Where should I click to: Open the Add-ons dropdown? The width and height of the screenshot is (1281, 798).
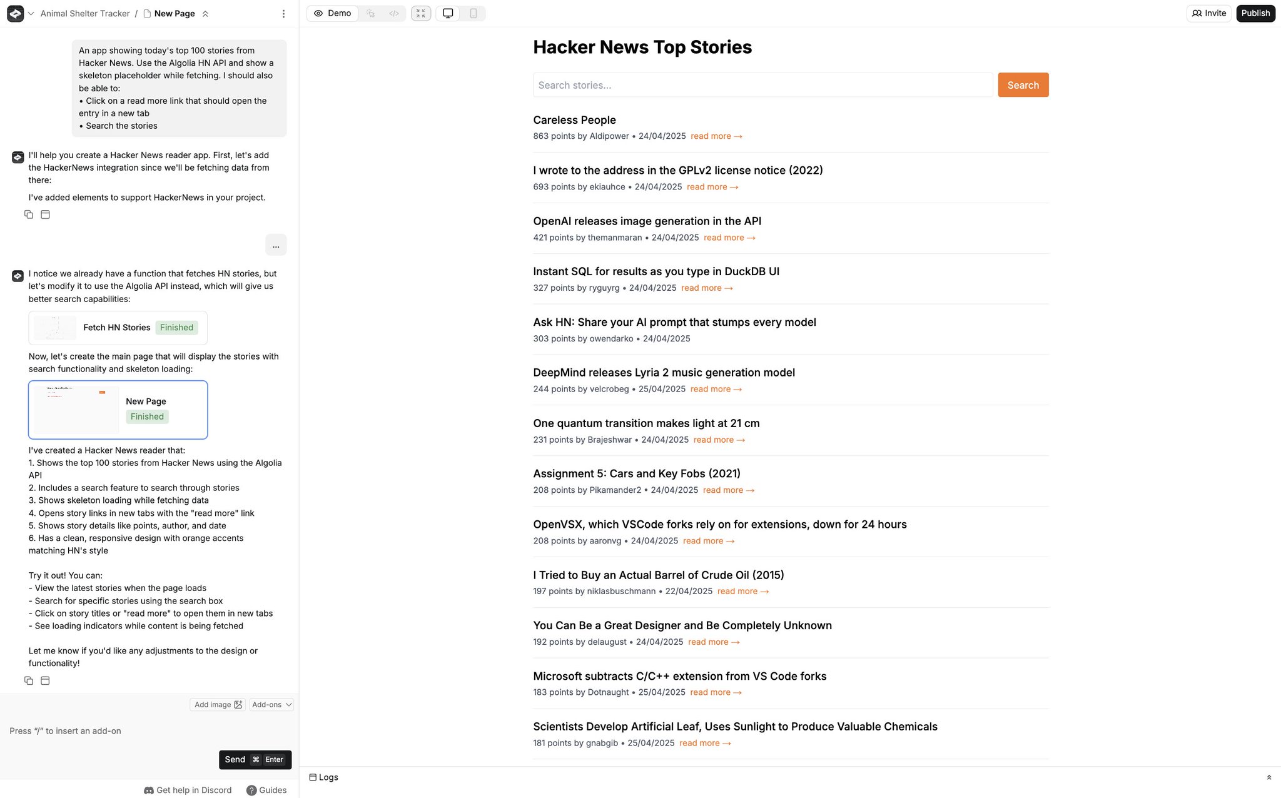(271, 704)
